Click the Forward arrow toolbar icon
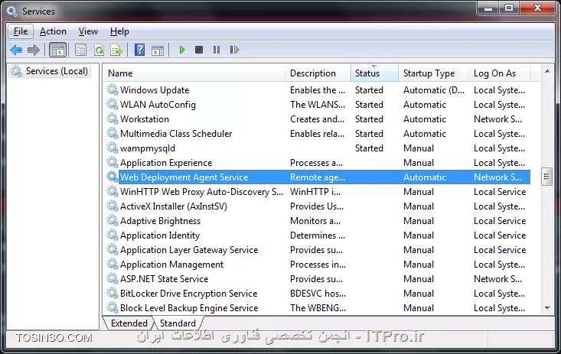Screen dimensions: 561x354 tap(34, 50)
